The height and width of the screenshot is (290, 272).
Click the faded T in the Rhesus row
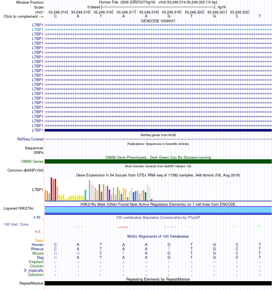(169, 249)
